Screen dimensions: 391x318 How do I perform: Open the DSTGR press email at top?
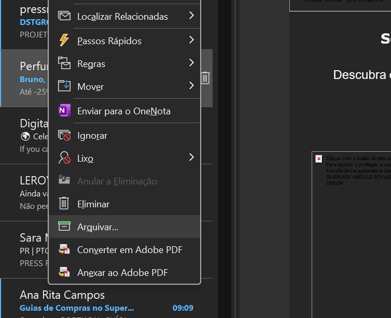(24, 24)
